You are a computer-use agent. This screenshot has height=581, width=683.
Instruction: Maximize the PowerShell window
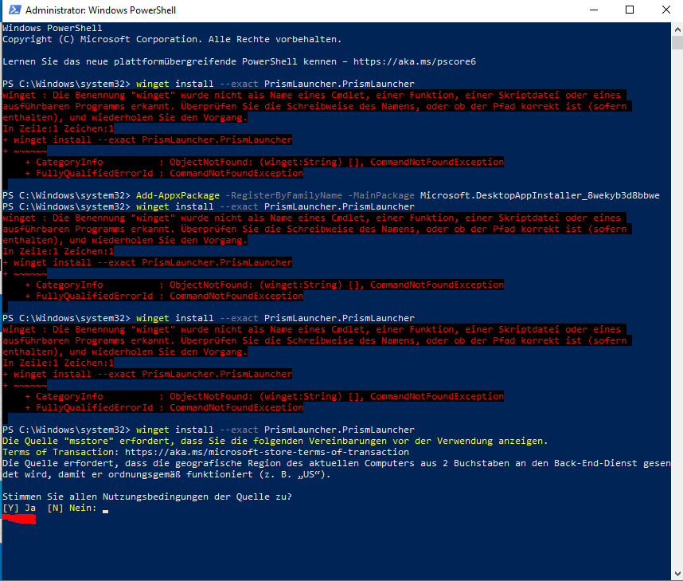tap(630, 10)
